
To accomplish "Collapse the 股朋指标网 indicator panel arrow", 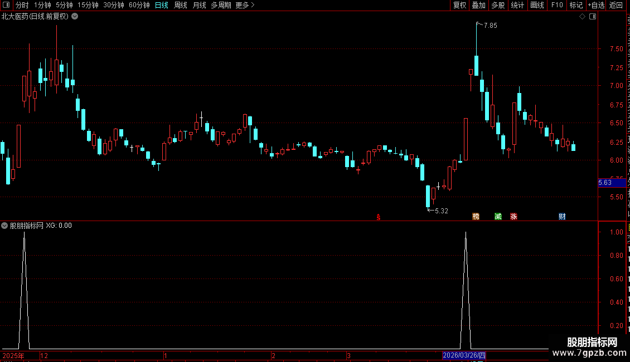I will click(x=4, y=226).
